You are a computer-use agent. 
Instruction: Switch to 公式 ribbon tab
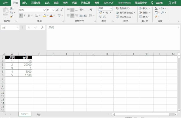click(47, 3)
